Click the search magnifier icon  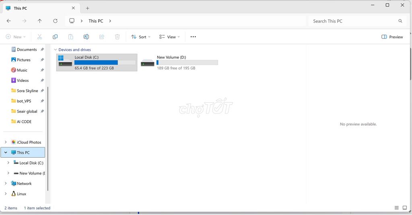(400, 21)
